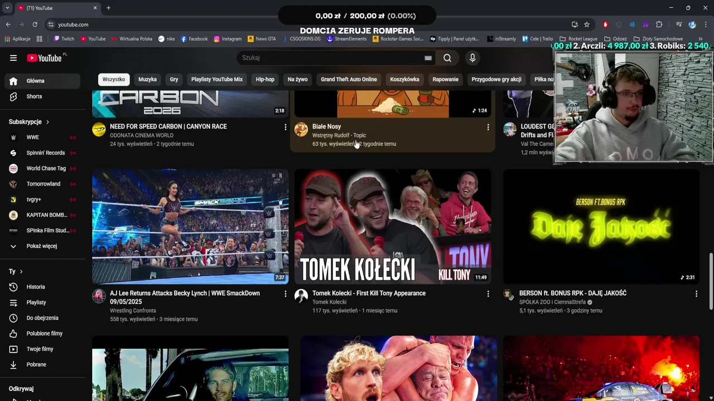Open Do obejrzenia watch later list
Image resolution: width=714 pixels, height=401 pixels.
[x=42, y=318]
